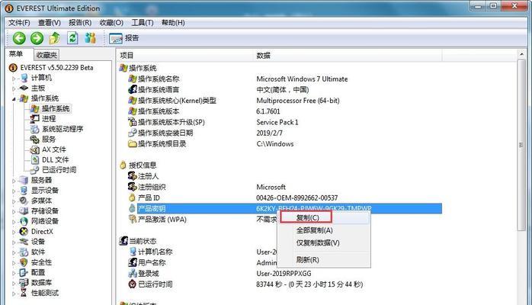Click the 项目 column header
The height and width of the screenshot is (305, 532).
127,56
